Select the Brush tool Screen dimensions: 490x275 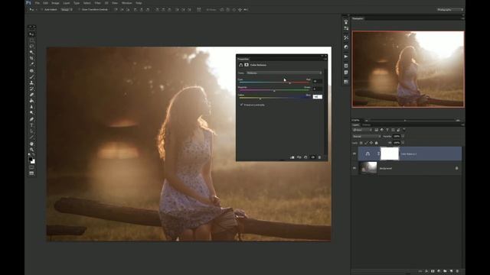coord(31,76)
